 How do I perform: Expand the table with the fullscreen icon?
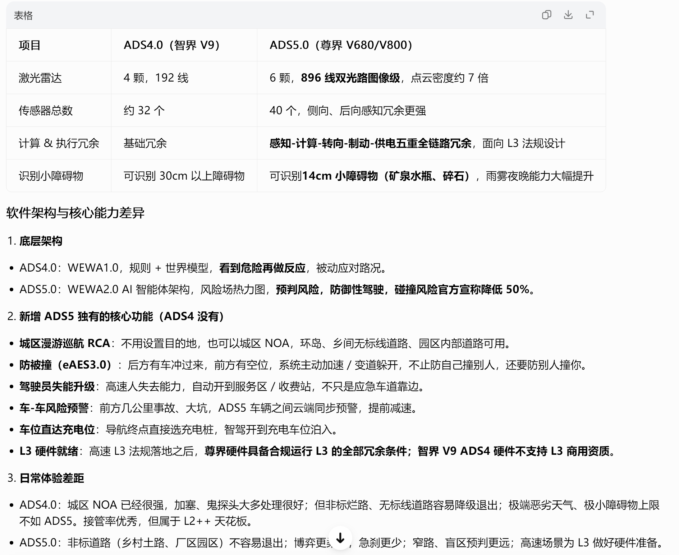pos(589,15)
